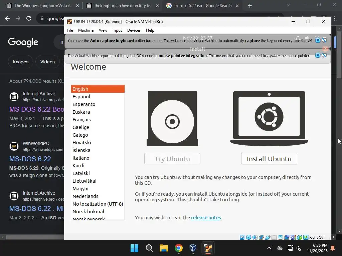Switch to the Windows Longhorn/Vista Chrome tab
This screenshot has width=342, height=256.
(x=42, y=6)
